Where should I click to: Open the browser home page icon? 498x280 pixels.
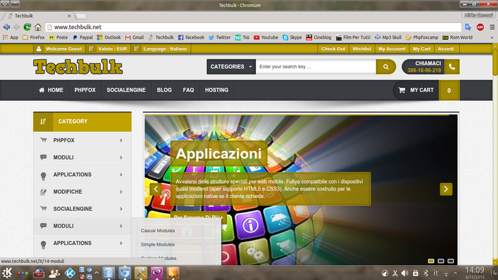[38, 27]
